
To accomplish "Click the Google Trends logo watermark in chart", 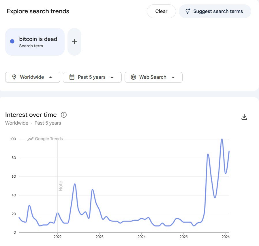I will tap(45, 139).
